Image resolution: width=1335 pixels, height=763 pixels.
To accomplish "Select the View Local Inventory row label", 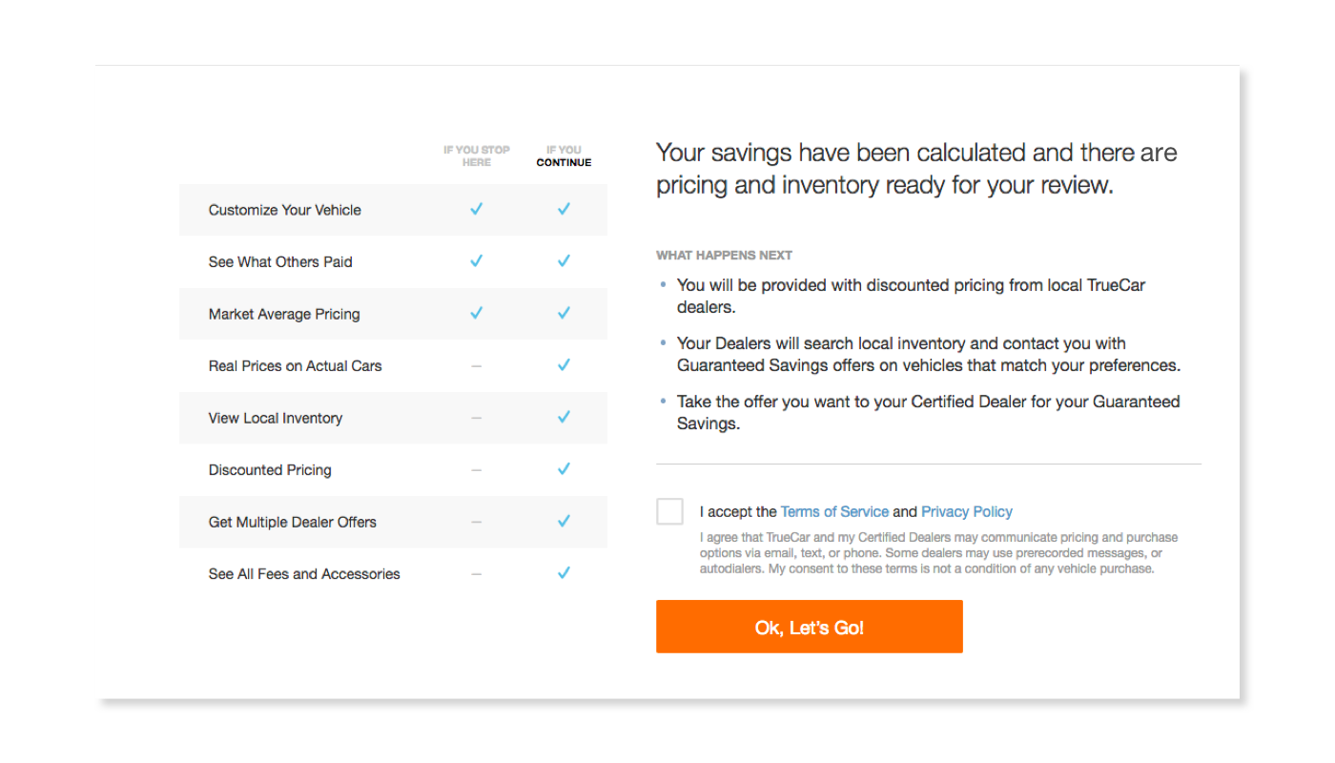I will pos(276,418).
